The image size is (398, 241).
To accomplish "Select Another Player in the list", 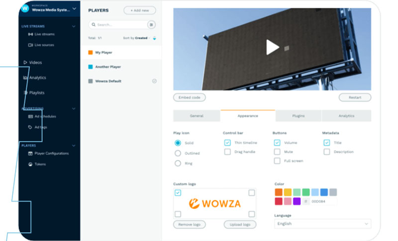I will (121, 67).
